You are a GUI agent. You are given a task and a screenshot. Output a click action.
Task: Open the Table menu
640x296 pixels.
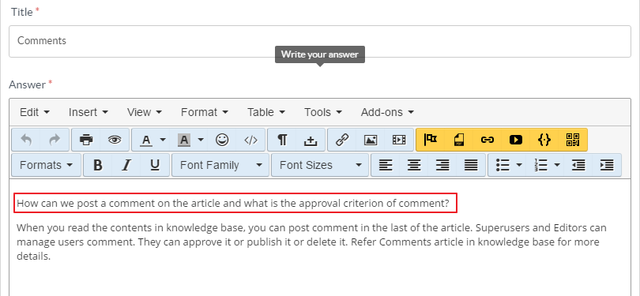pos(265,112)
